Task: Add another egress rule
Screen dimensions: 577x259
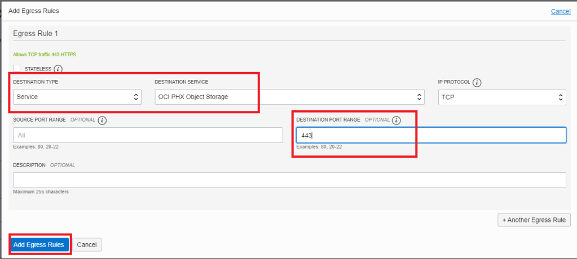Action: click(x=534, y=220)
